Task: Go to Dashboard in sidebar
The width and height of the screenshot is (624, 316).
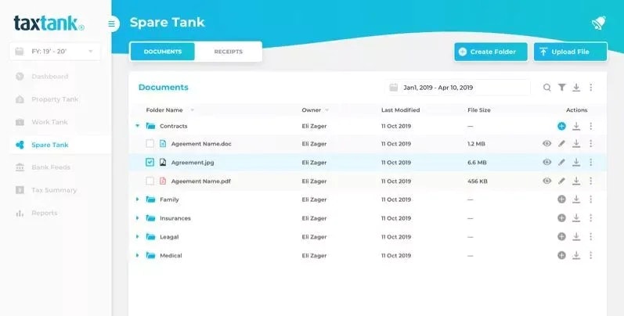Action: [x=50, y=77]
